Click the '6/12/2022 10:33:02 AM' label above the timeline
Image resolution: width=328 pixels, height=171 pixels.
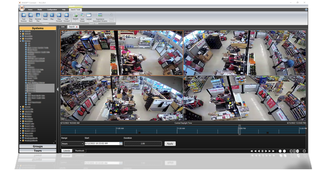[x=70, y=123]
